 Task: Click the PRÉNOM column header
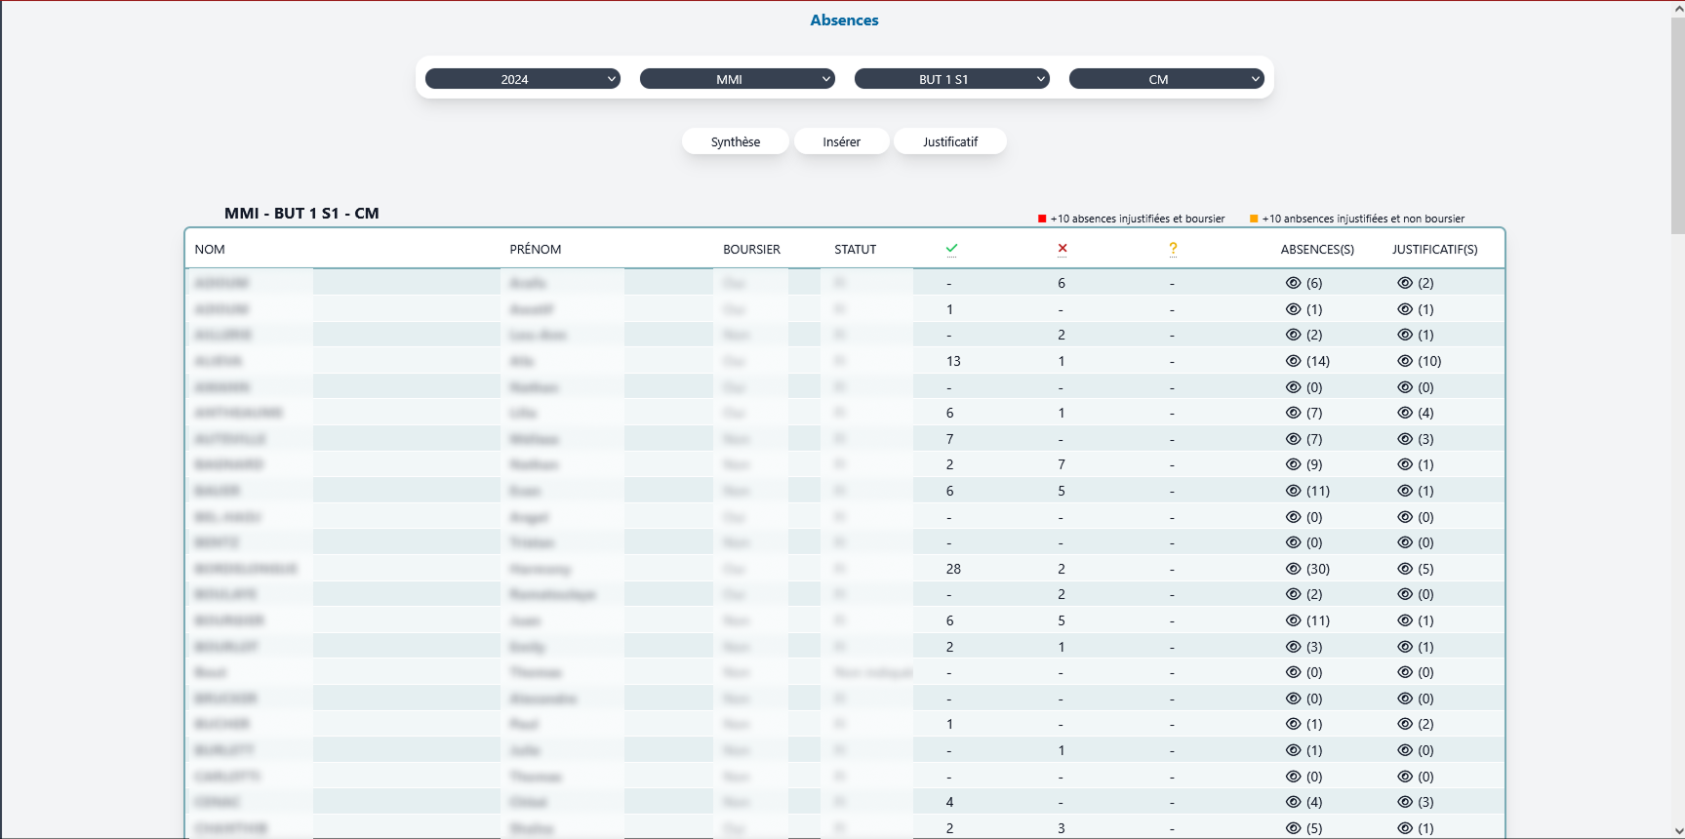[536, 250]
